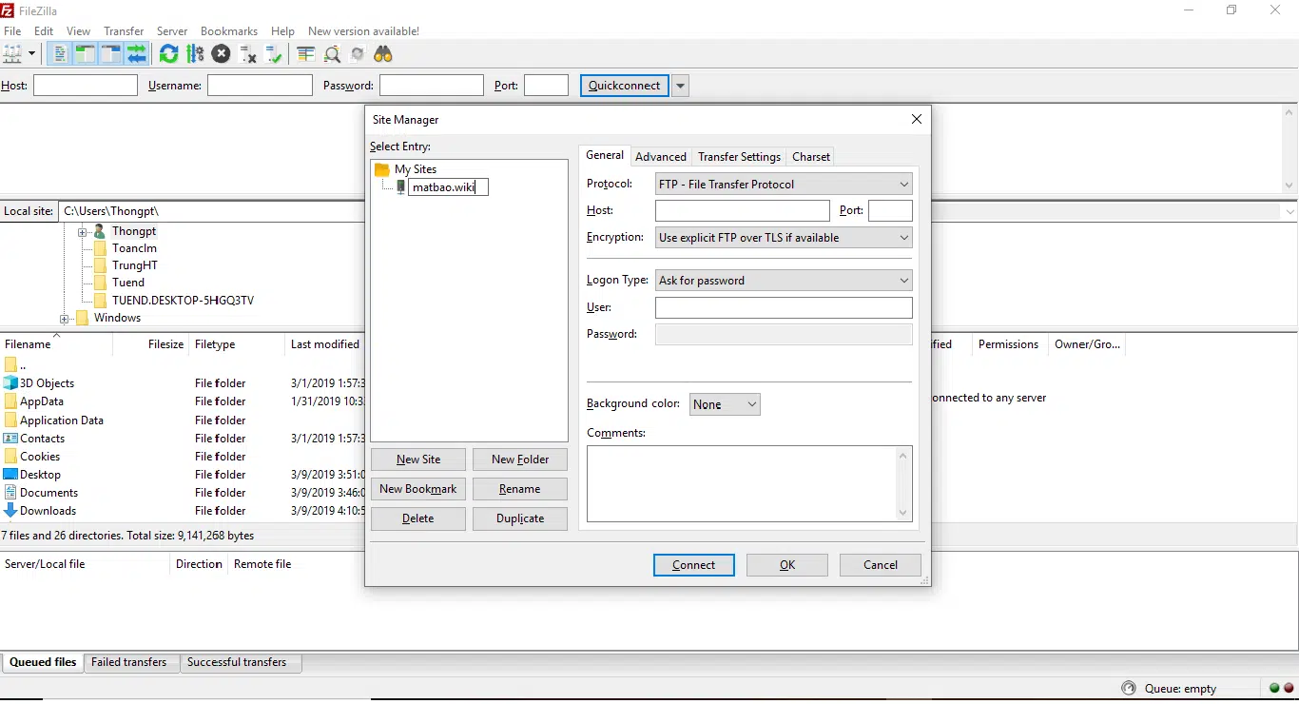
Task: Click the Refresh file lists icon
Action: coord(168,54)
